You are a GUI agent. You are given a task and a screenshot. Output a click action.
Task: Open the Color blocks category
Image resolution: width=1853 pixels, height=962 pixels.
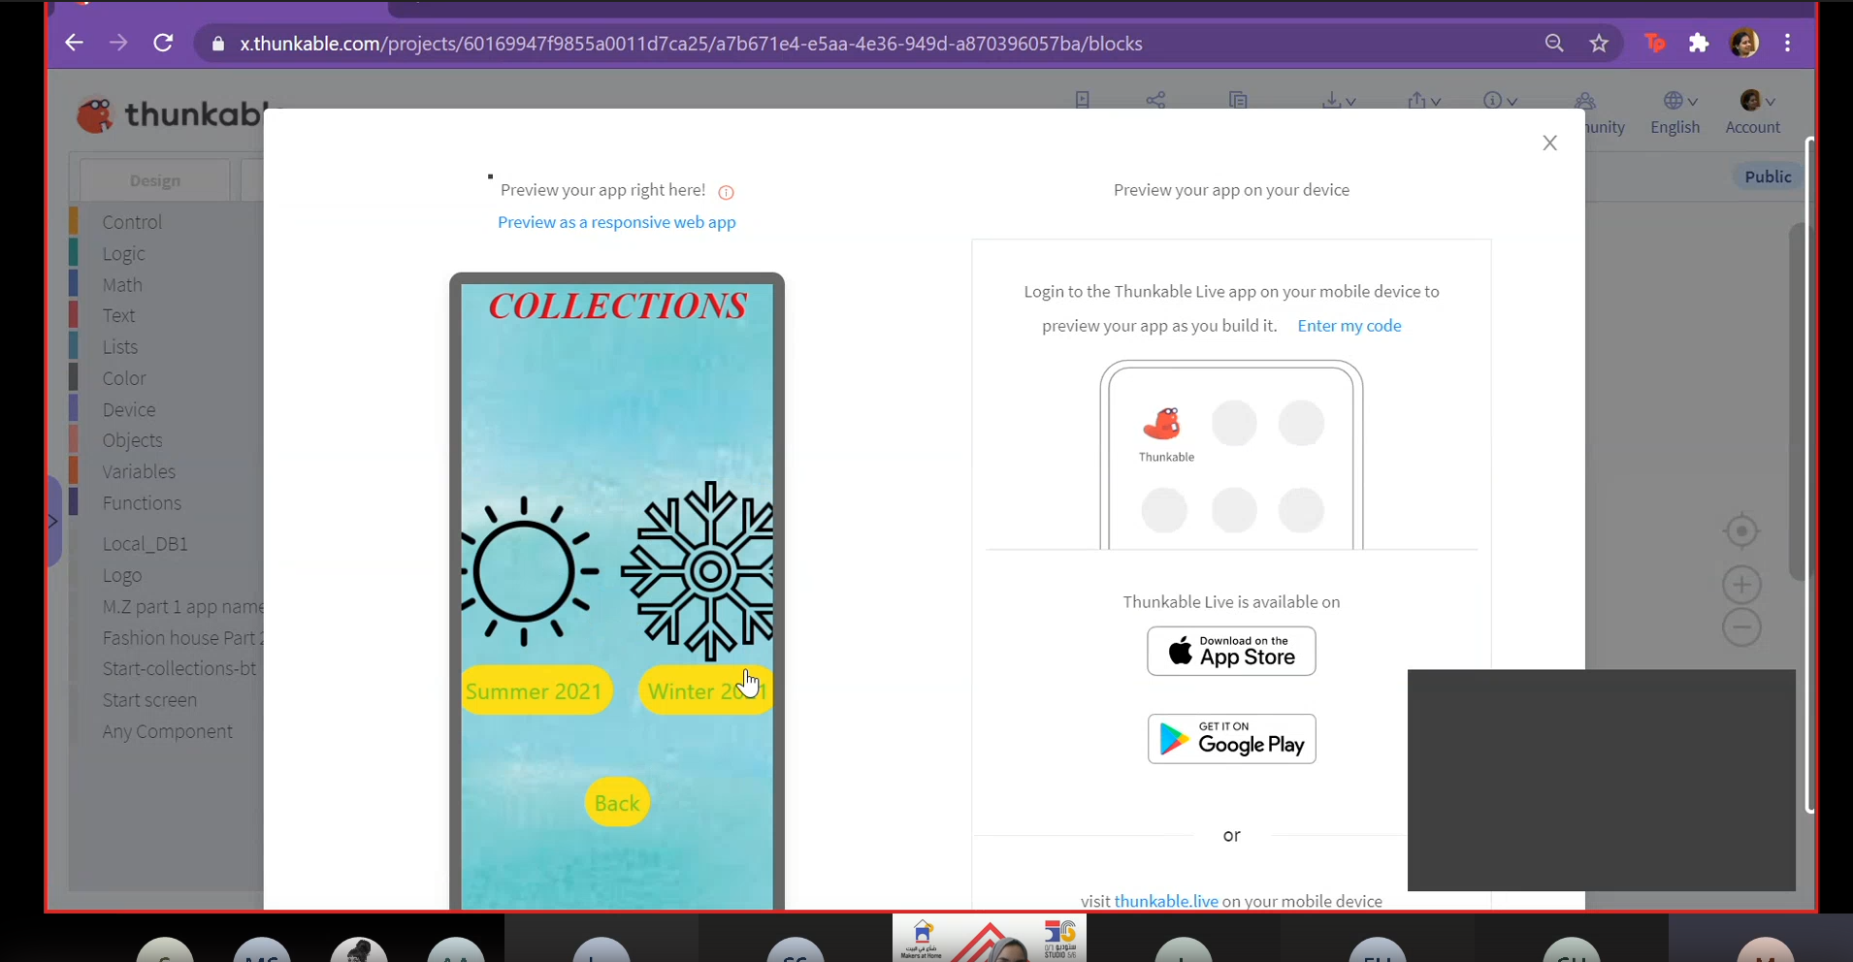124,378
